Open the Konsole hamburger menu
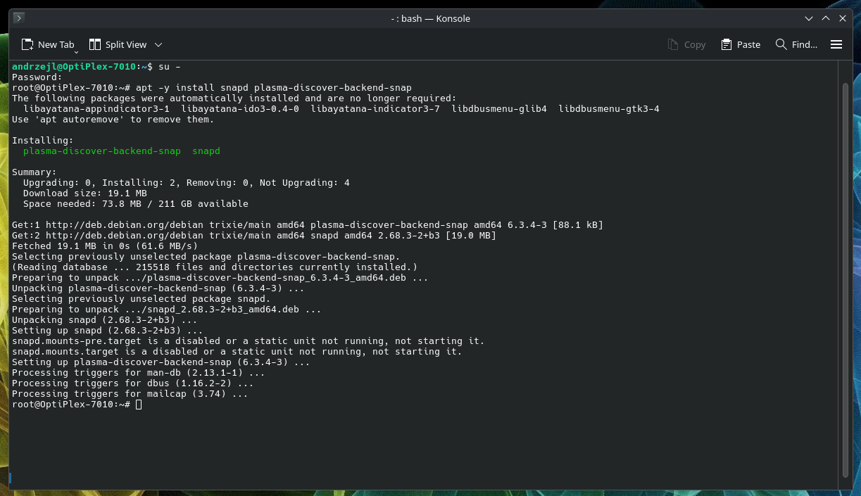The width and height of the screenshot is (861, 496). click(x=836, y=44)
